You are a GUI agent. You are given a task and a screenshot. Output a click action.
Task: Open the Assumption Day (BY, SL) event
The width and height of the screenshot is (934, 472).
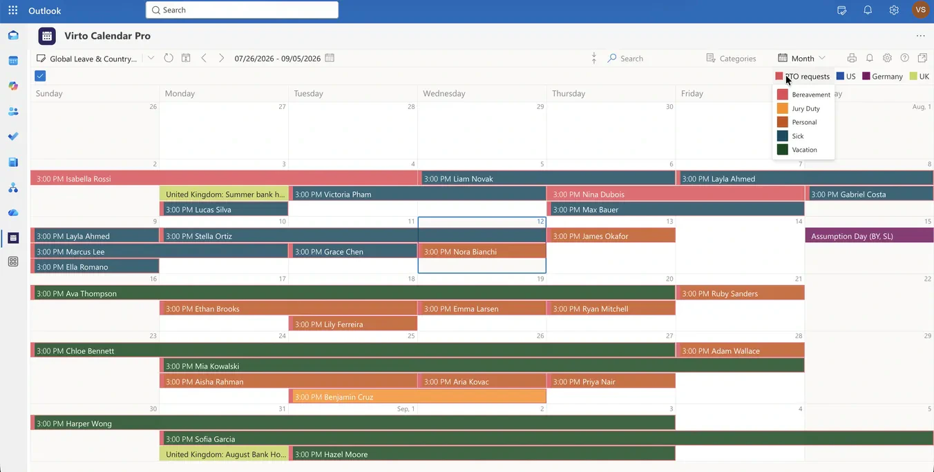click(869, 236)
